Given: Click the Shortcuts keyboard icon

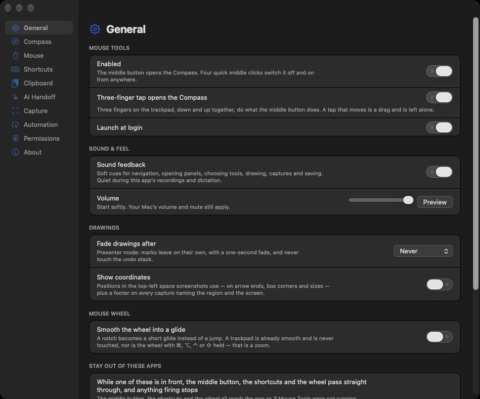Looking at the screenshot, I should (15, 70).
